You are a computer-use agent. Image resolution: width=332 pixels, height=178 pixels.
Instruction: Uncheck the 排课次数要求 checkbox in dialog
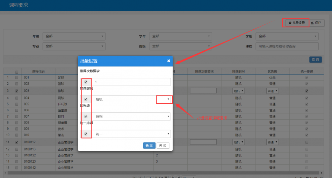click(x=86, y=82)
